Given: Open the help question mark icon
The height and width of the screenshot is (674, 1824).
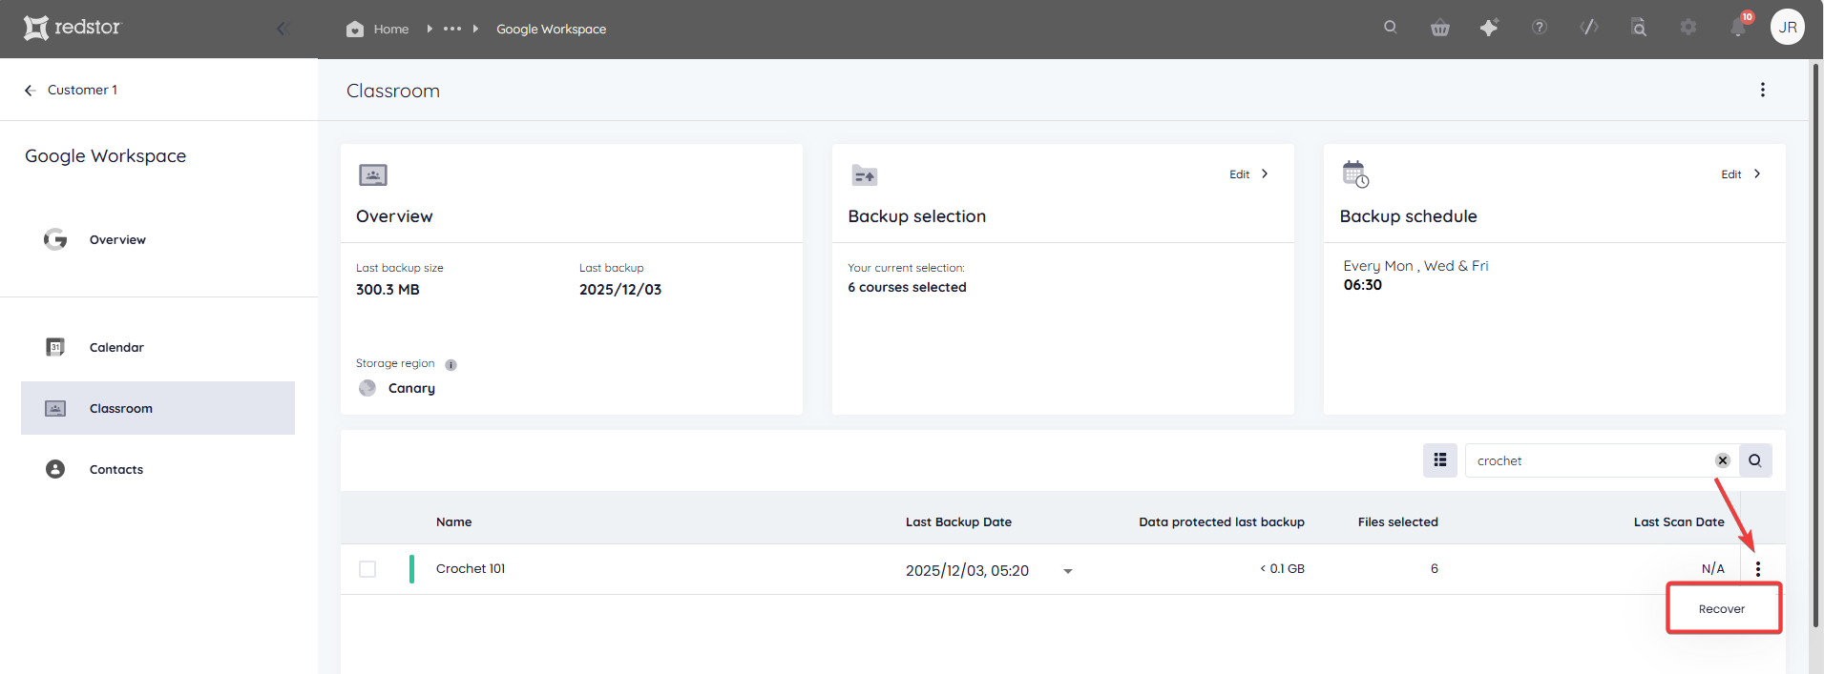Looking at the screenshot, I should (1540, 27).
